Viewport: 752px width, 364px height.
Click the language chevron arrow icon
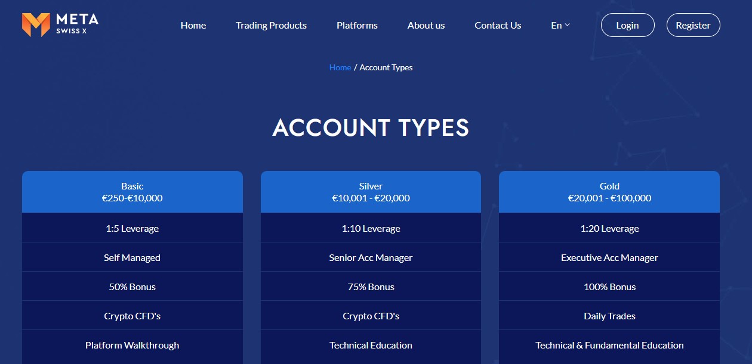point(568,25)
